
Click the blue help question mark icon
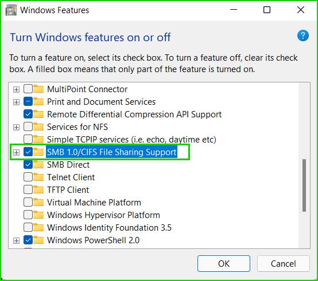(x=303, y=36)
